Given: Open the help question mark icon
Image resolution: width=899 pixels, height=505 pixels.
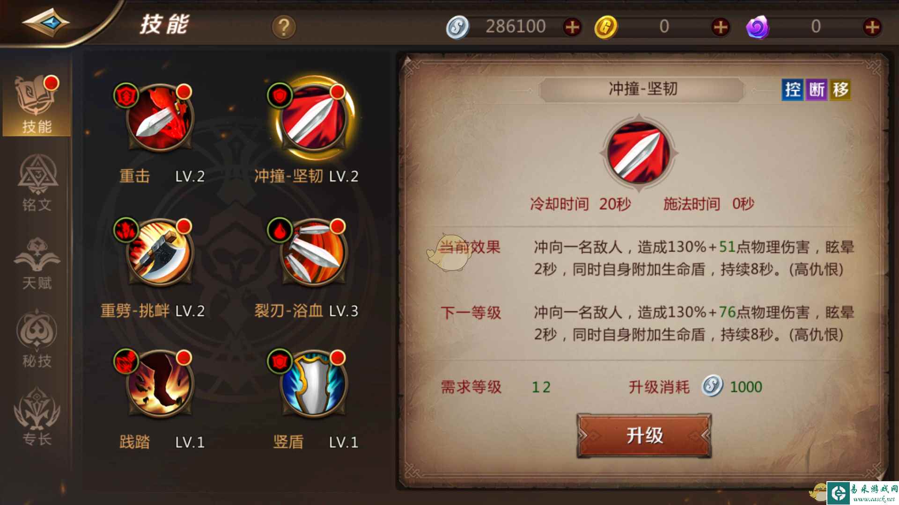Looking at the screenshot, I should click(x=284, y=27).
